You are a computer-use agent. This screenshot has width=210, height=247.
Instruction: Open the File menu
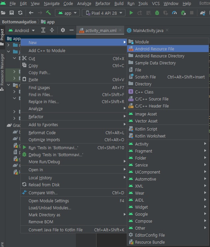(x=13, y=3)
